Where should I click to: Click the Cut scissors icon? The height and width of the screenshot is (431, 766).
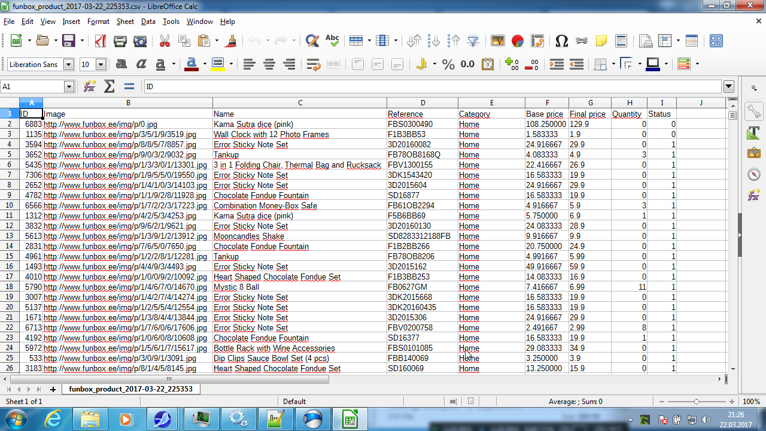pos(165,41)
